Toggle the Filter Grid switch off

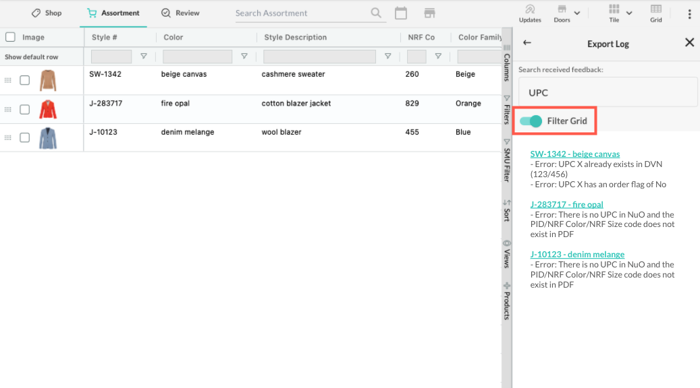tap(531, 121)
